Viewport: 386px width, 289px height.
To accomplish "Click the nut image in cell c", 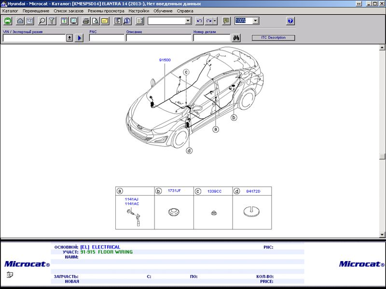I will pyautogui.click(x=214, y=213).
